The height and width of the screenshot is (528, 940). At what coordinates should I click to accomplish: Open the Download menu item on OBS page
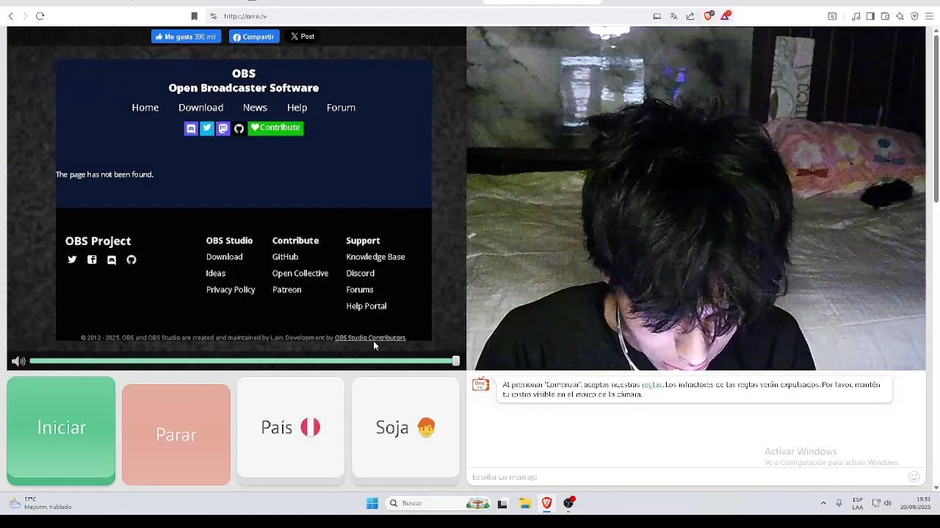[200, 107]
